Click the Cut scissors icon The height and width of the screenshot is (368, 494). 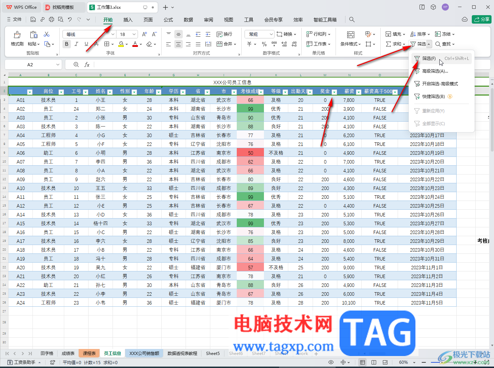click(47, 34)
